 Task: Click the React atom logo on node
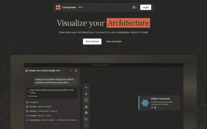(x=145, y=103)
